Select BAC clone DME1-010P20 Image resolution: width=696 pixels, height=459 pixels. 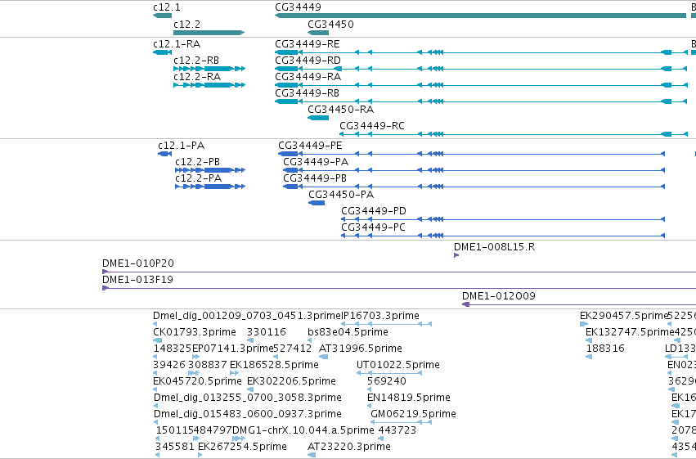(399, 272)
